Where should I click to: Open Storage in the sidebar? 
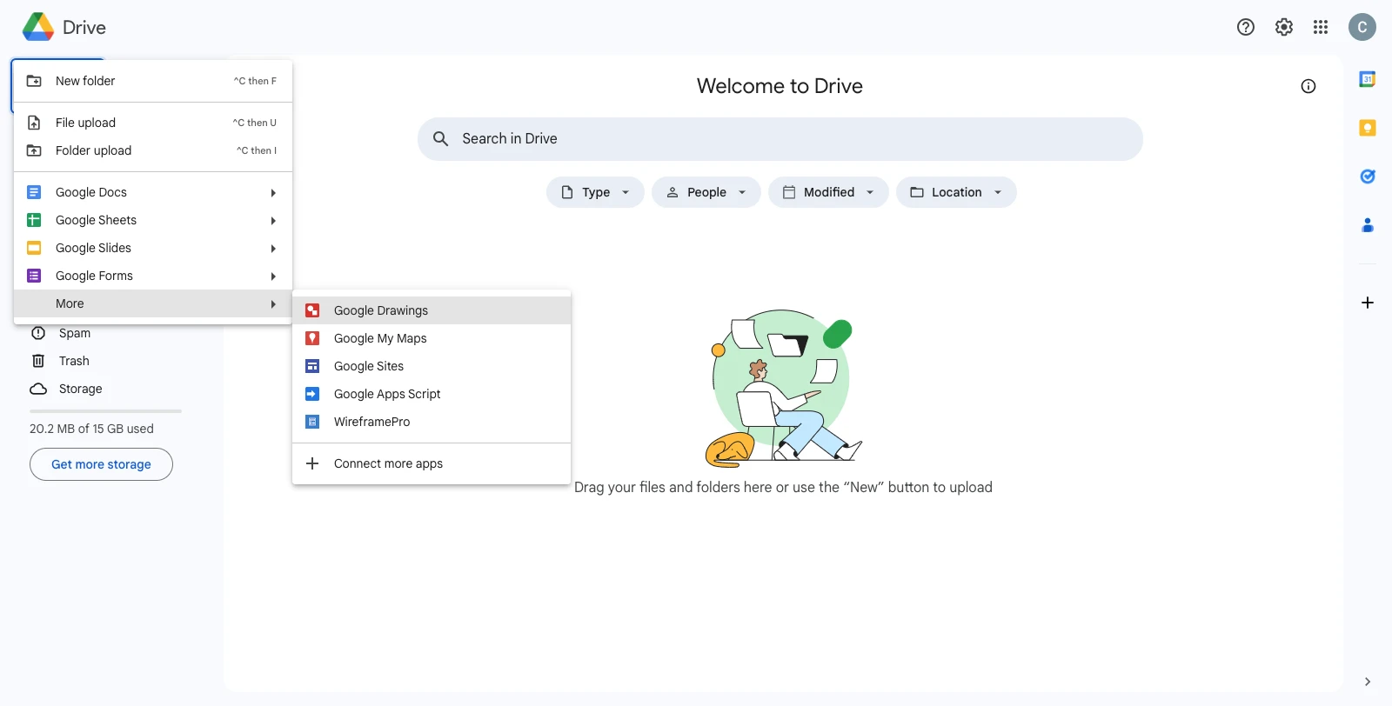80,389
